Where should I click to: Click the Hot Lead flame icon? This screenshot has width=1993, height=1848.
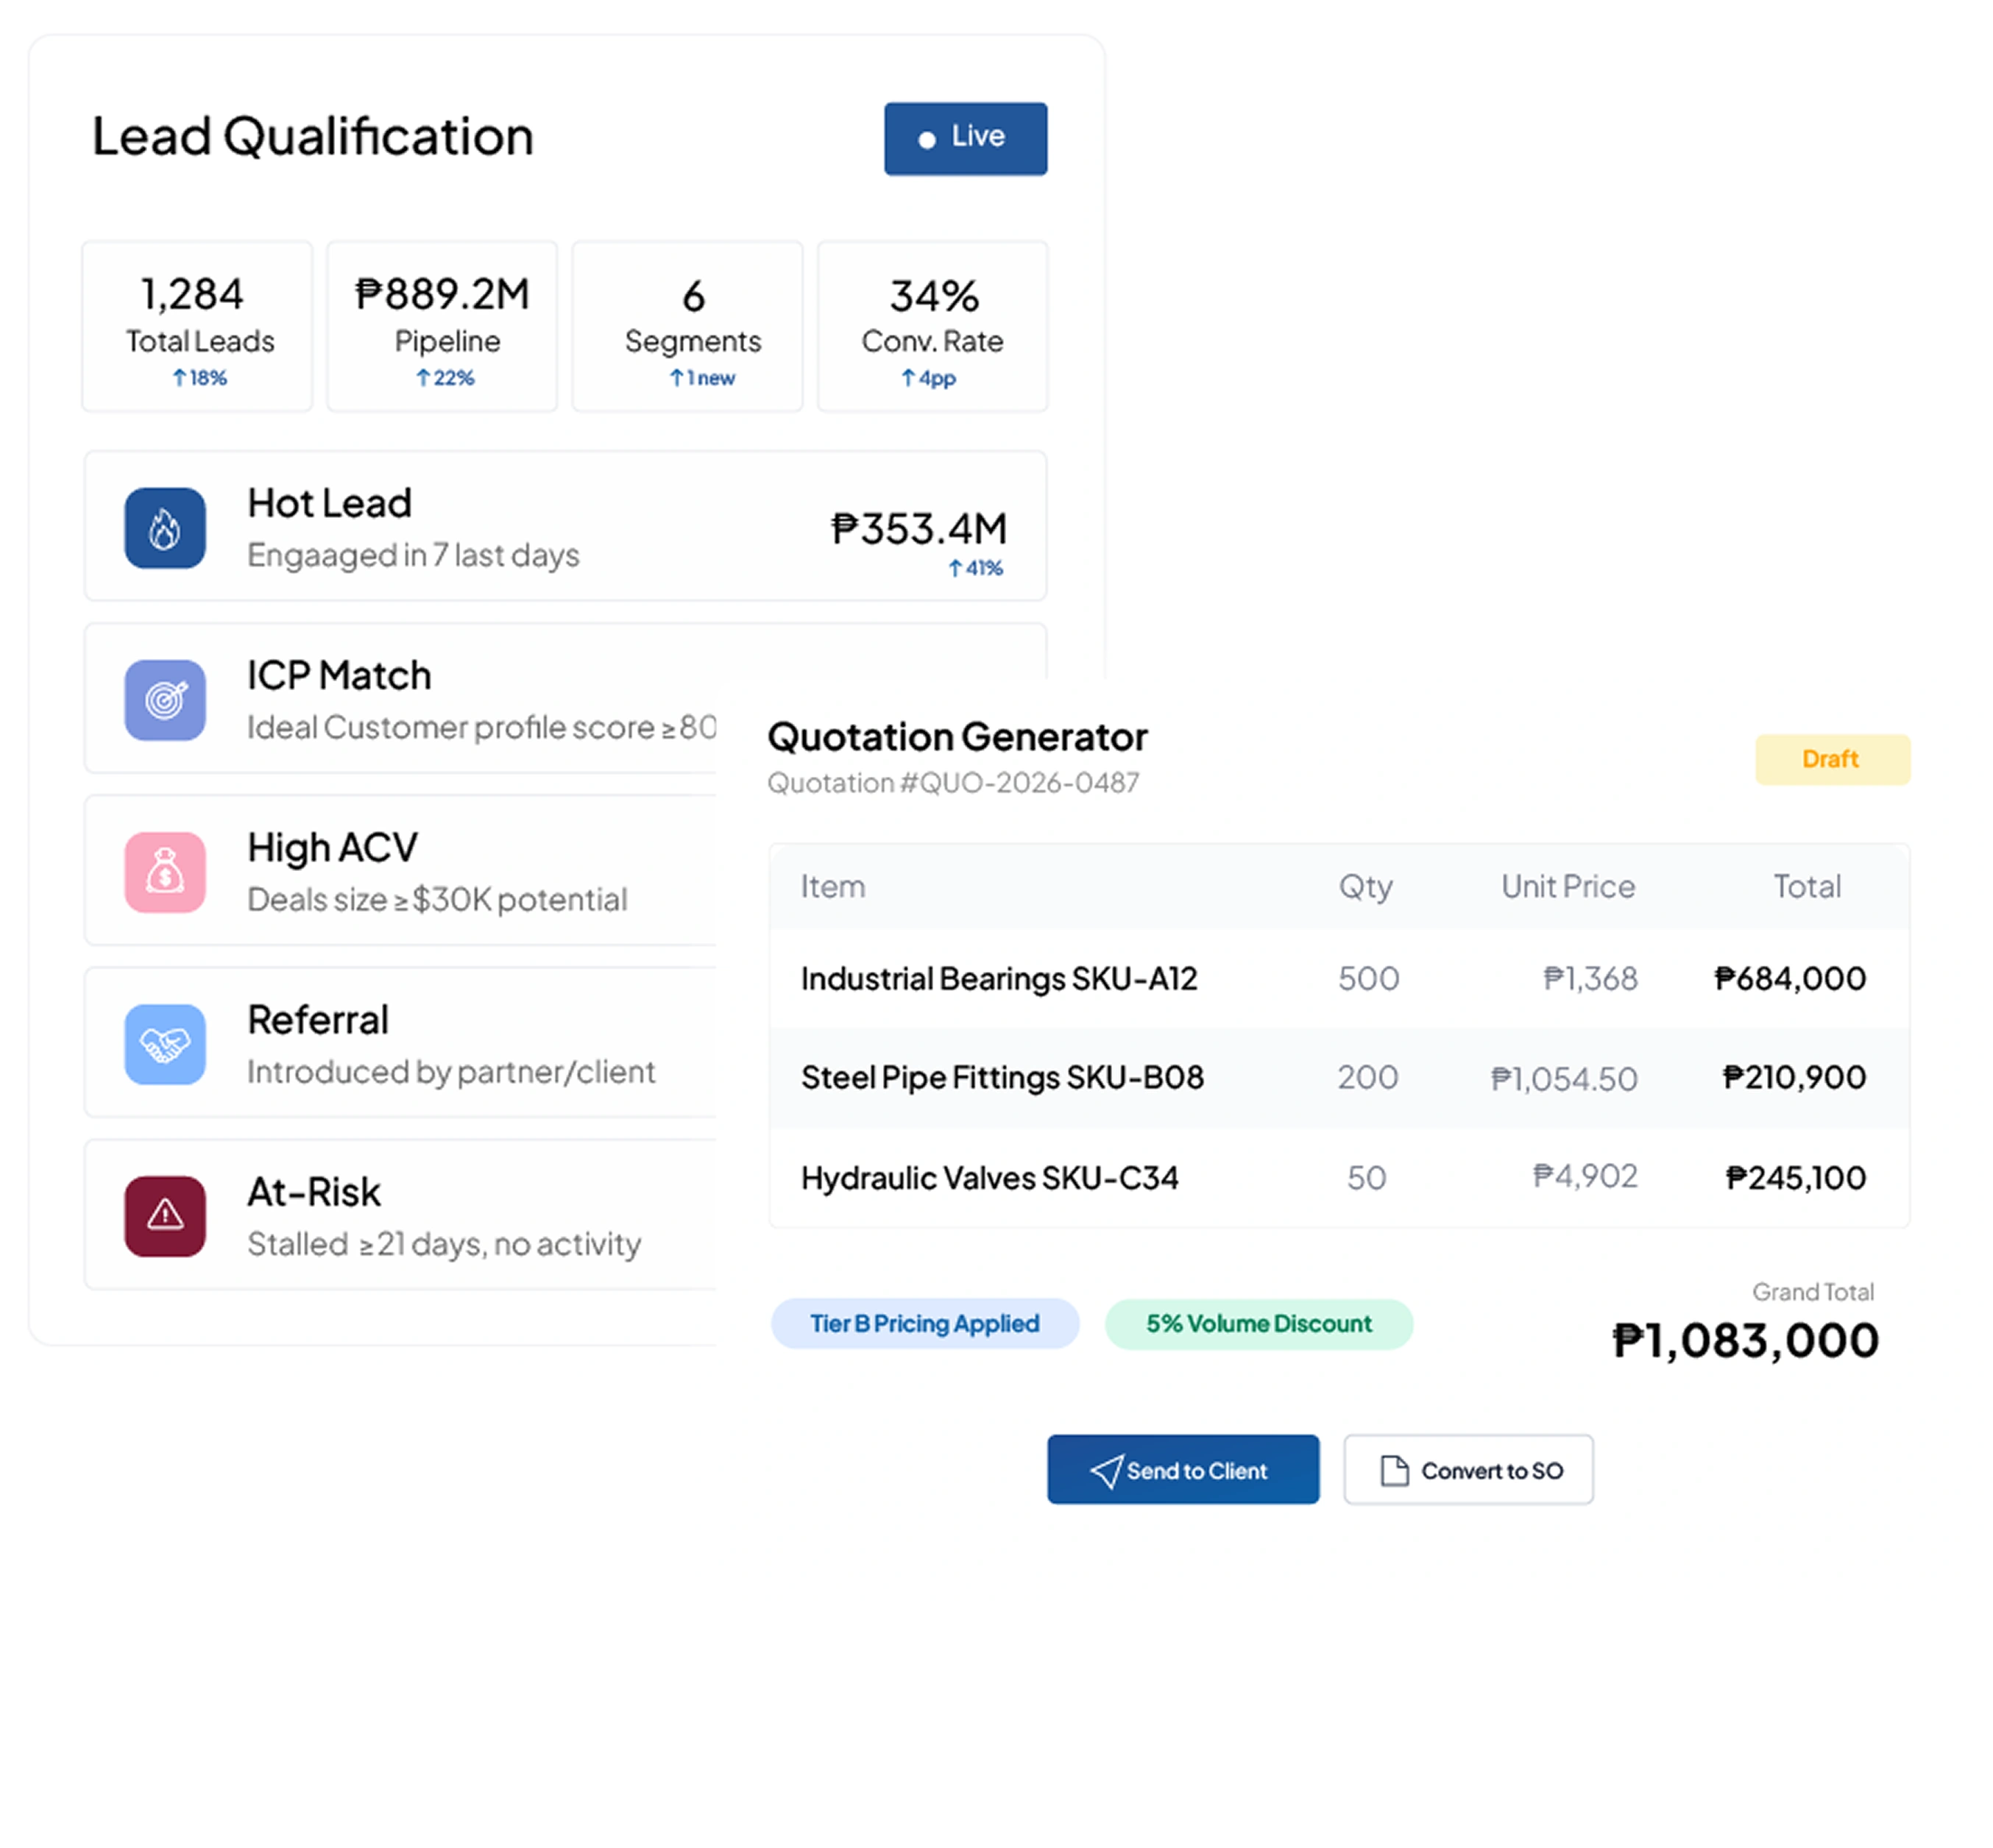(165, 527)
